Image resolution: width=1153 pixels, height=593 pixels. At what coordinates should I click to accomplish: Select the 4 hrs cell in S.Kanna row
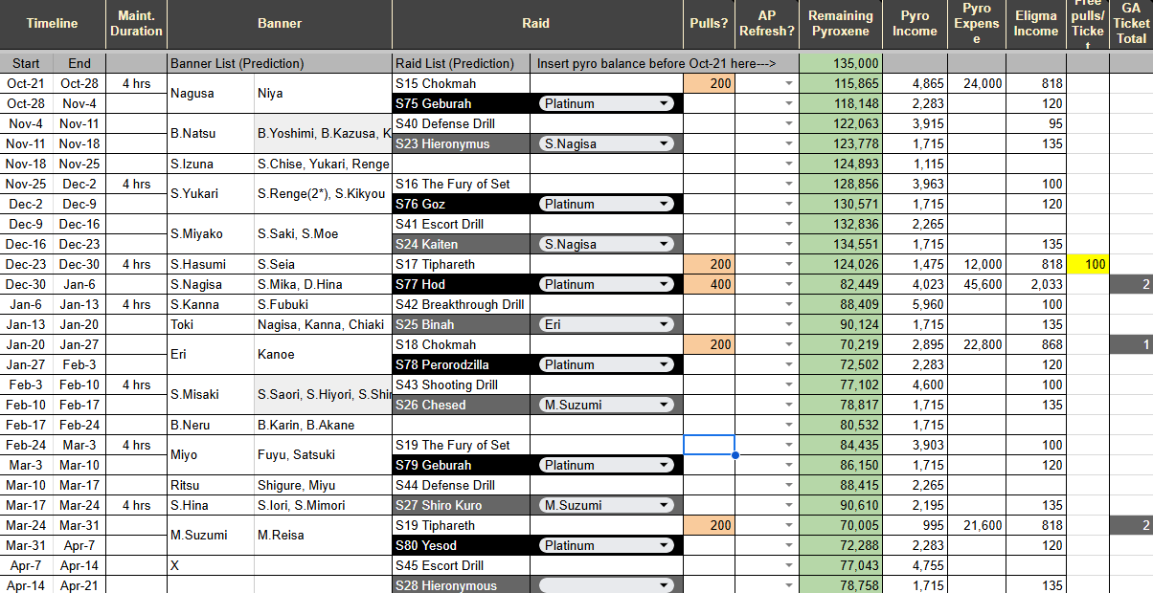[136, 304]
